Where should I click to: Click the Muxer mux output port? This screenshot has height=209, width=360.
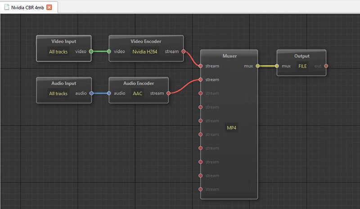coord(258,66)
